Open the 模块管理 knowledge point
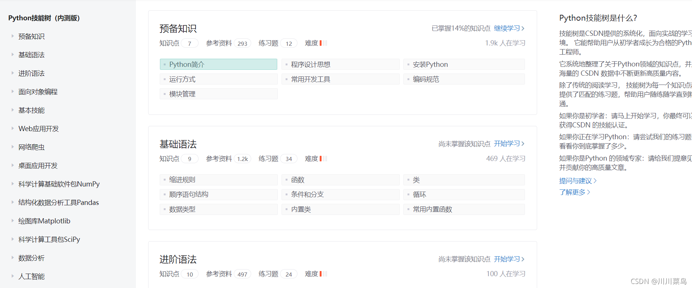This screenshot has width=692, height=288. pyautogui.click(x=219, y=94)
